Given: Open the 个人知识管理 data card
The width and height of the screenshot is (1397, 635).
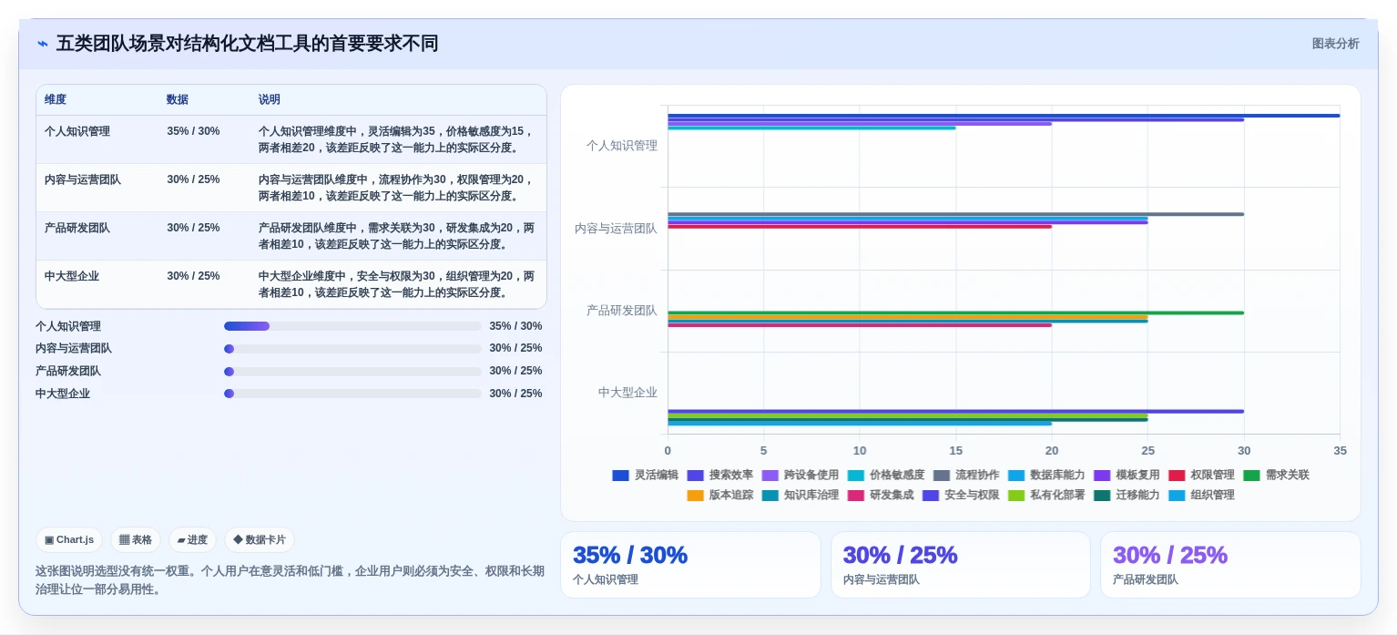Looking at the screenshot, I should point(690,565).
